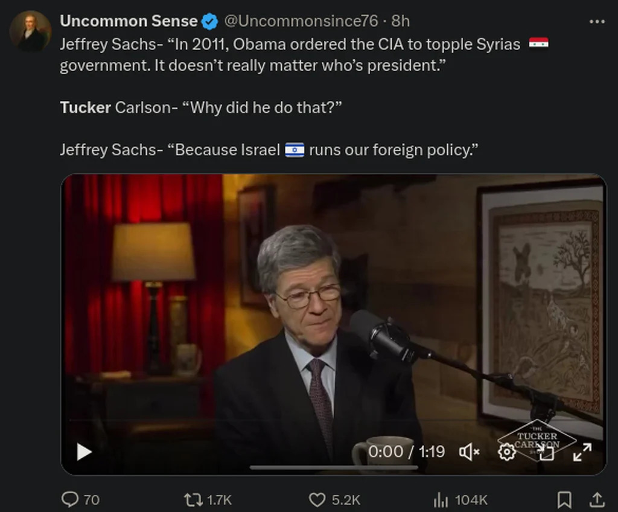
Task: Open the @Uncommonsince76 handle link
Action: (301, 21)
